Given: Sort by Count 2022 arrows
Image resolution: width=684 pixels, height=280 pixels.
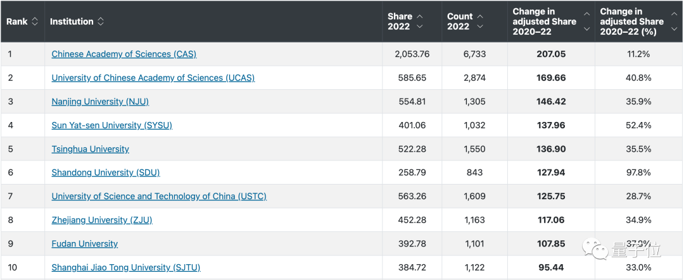Looking at the screenshot, I should click(x=480, y=21).
